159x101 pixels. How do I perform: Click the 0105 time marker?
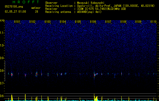point(78,22)
